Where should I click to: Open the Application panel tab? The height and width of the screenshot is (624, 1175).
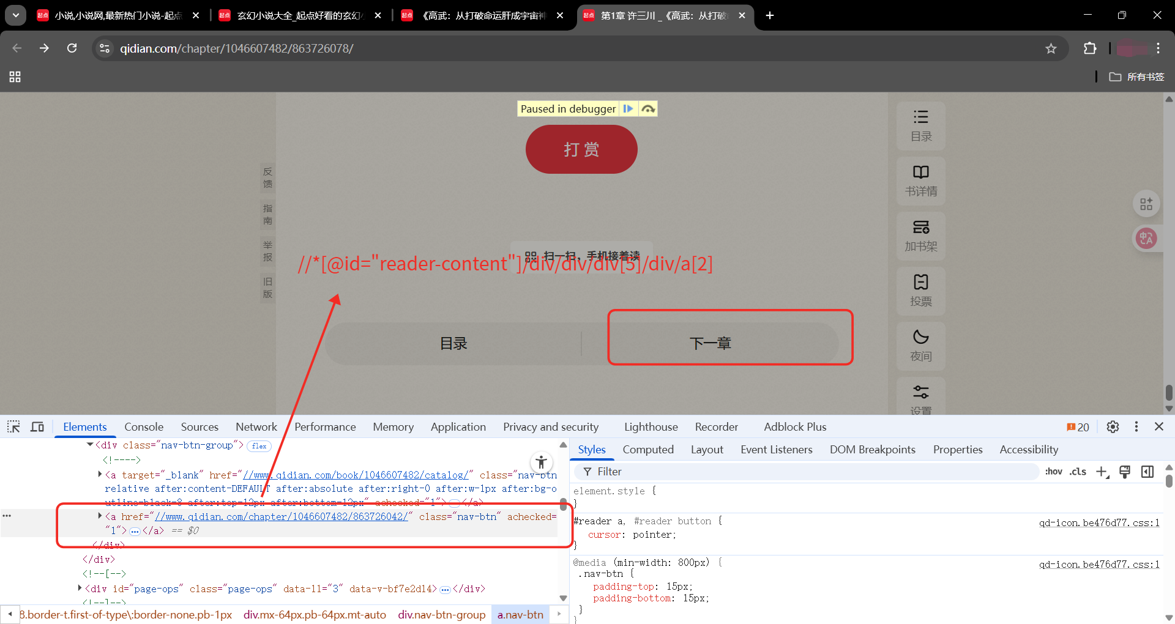point(458,427)
